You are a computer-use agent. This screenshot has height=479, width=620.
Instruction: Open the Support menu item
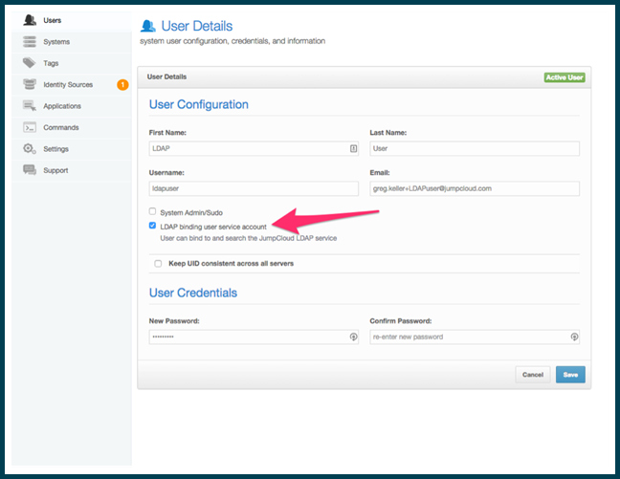point(55,170)
